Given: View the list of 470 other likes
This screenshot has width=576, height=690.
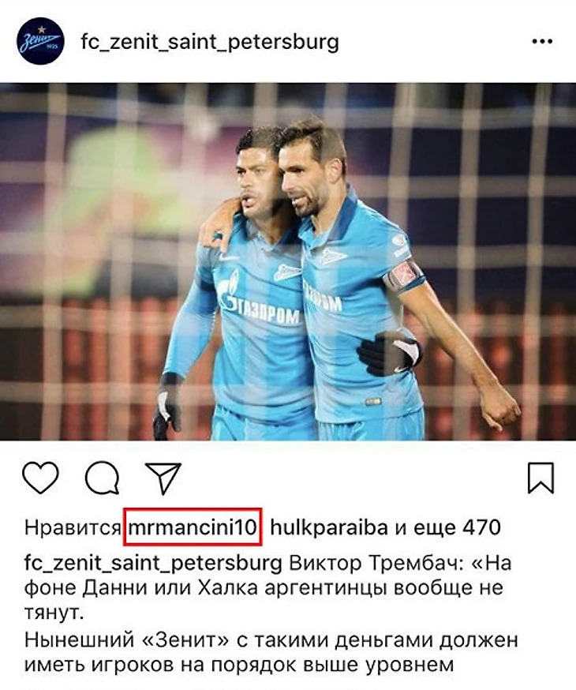Looking at the screenshot, I should (447, 527).
